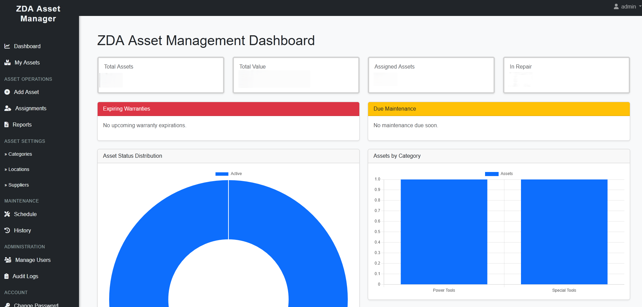
Task: Open Manage Users via the users icon
Action: [7, 260]
